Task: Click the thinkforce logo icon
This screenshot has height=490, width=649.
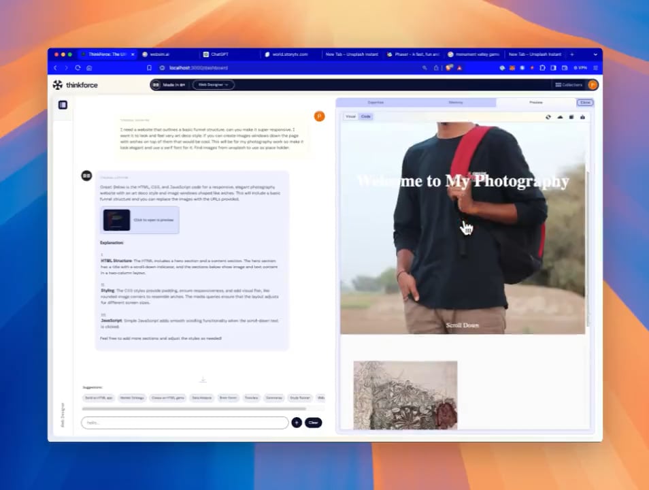Action: pos(58,85)
